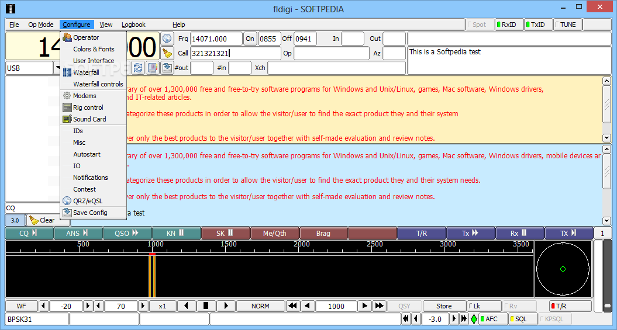This screenshot has height=330, width=617.
Task: Click the fast rewind frequency arrows
Action: coord(292,306)
